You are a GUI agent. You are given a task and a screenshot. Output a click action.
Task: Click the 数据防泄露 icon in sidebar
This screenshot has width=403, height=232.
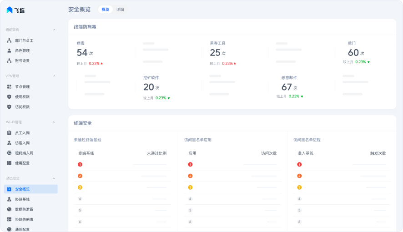tap(9, 209)
